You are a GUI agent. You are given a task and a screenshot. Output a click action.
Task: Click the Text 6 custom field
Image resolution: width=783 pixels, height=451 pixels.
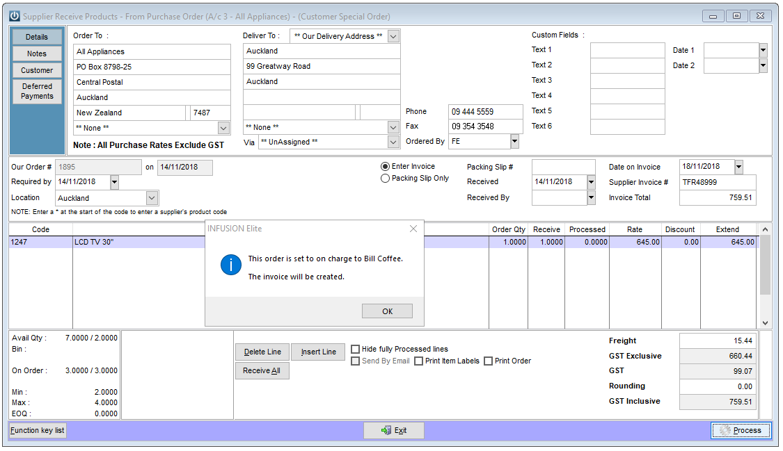[x=628, y=126]
